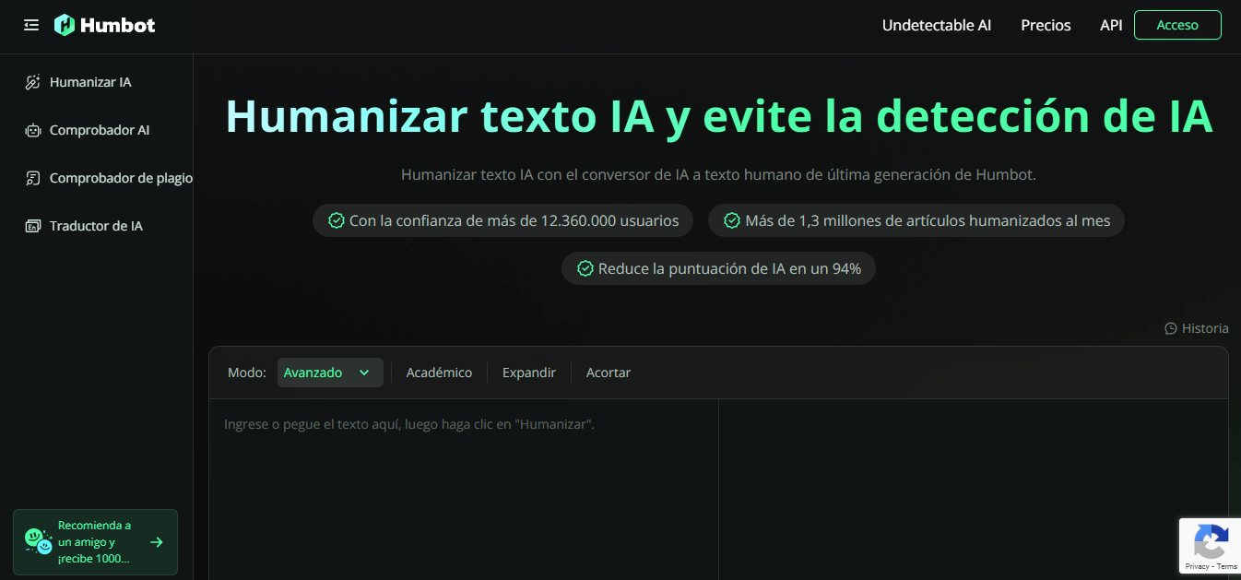Open Traductor de IA tool
This screenshot has width=1241, height=580.
[x=96, y=226]
